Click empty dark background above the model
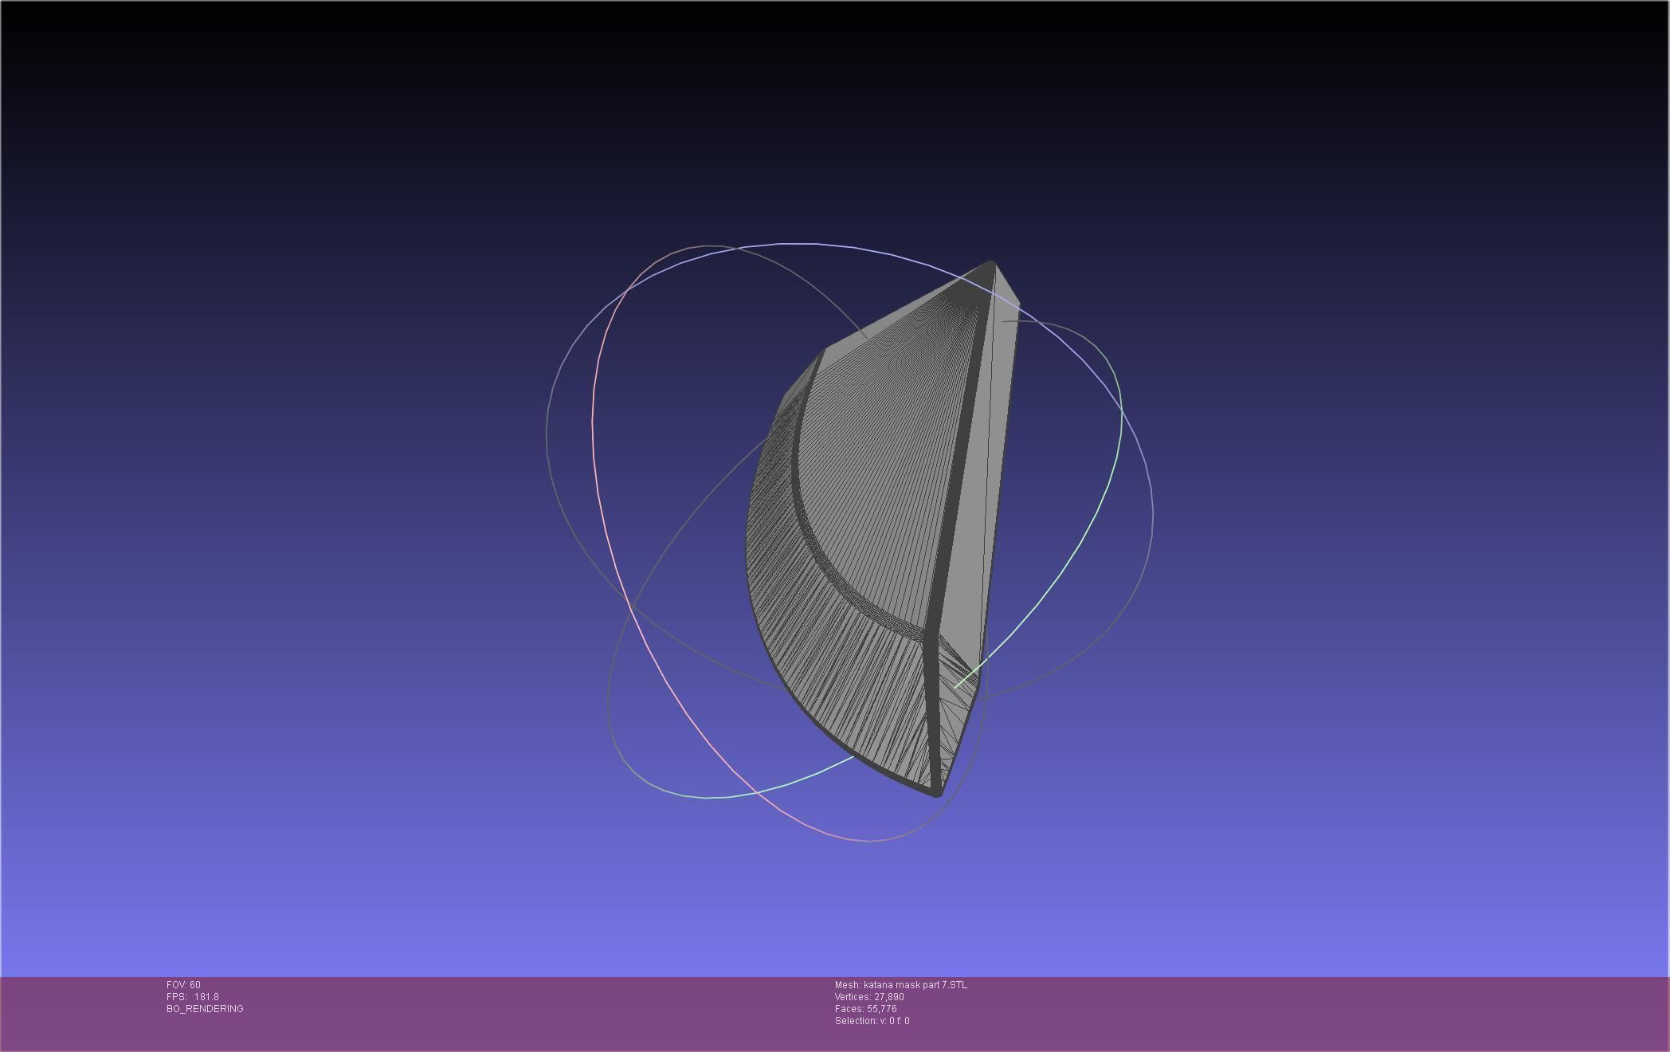Image resolution: width=1670 pixels, height=1052 pixels. point(837,120)
